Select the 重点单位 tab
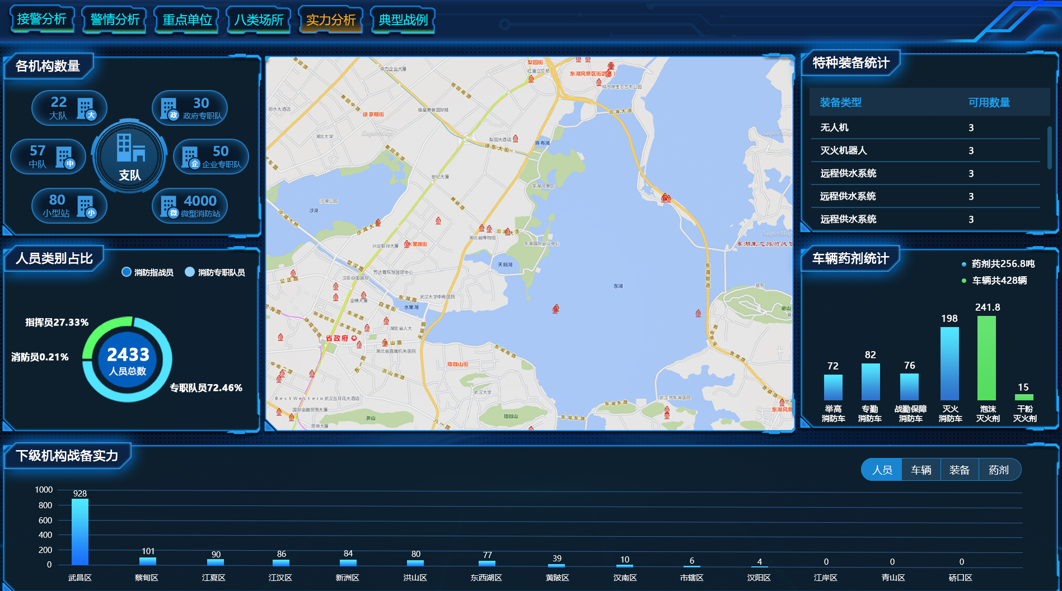 pos(187,20)
